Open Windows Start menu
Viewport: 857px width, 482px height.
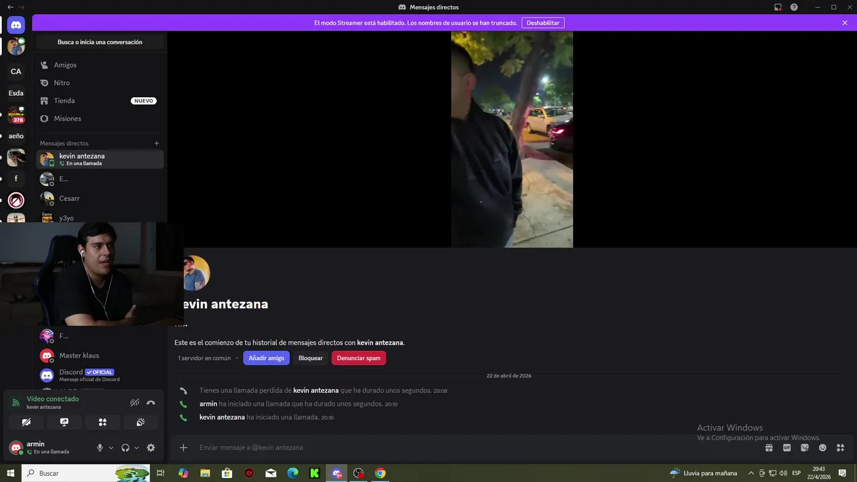point(11,473)
